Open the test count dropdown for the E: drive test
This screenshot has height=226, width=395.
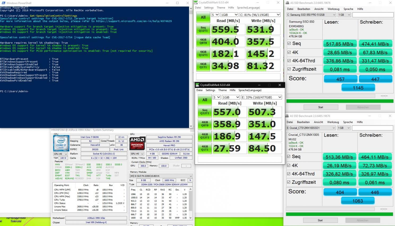pyautogui.click(x=216, y=97)
